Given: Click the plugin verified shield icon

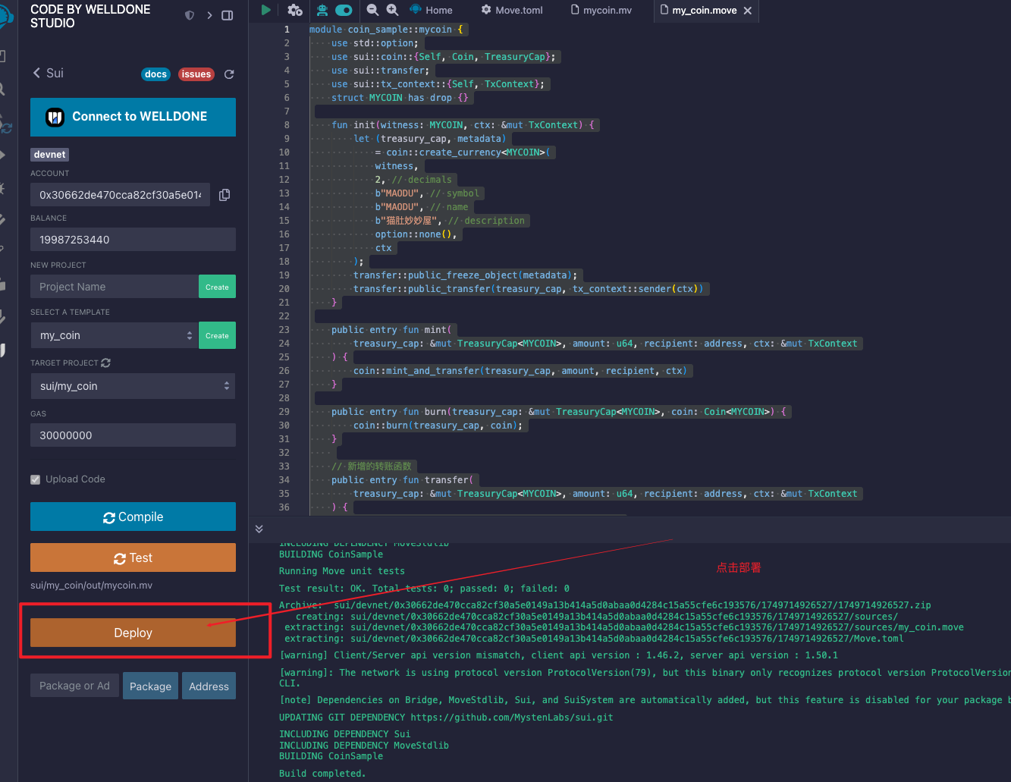Looking at the screenshot, I should [x=190, y=15].
